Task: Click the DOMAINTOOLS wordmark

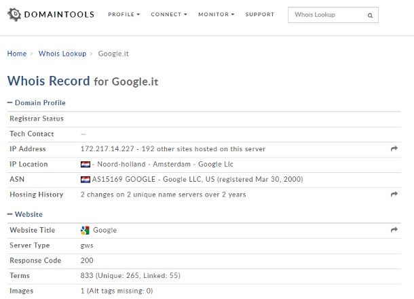Action: pyautogui.click(x=59, y=14)
